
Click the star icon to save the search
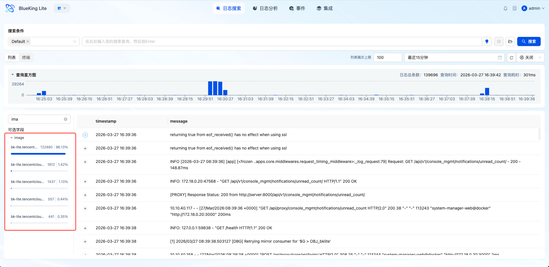499,41
